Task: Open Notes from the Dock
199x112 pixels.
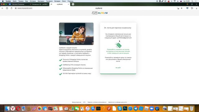Action: [61, 109]
